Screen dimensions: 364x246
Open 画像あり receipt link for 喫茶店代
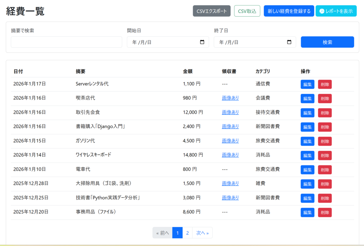(230, 98)
